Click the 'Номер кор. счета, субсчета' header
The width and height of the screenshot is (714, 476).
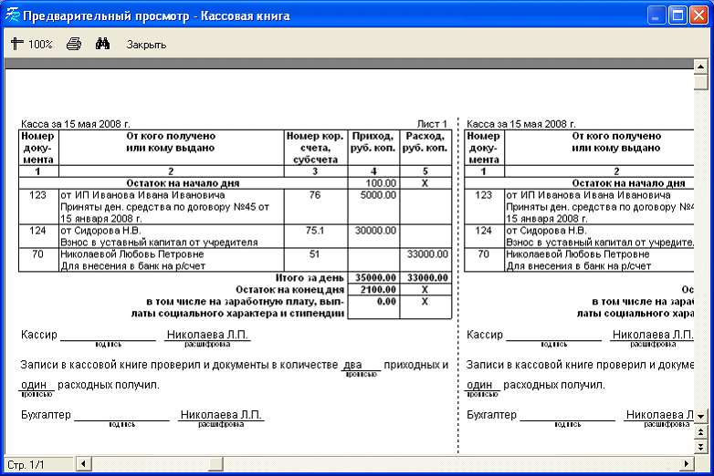click(315, 148)
